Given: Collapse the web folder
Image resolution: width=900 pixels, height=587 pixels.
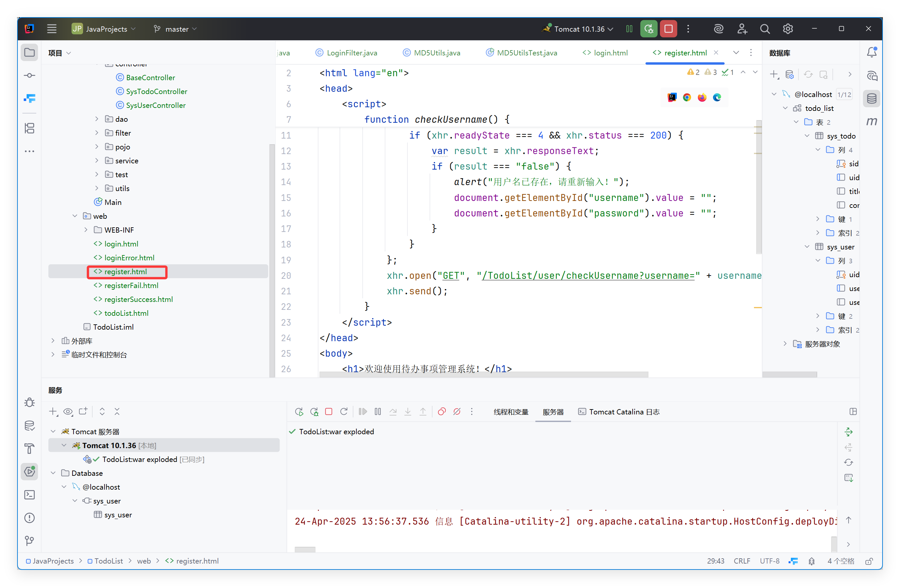Looking at the screenshot, I should pos(75,216).
